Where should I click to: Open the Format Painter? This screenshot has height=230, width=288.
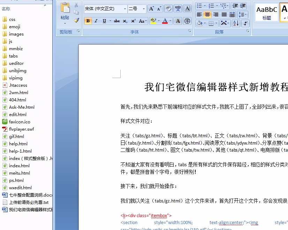coord(76,21)
